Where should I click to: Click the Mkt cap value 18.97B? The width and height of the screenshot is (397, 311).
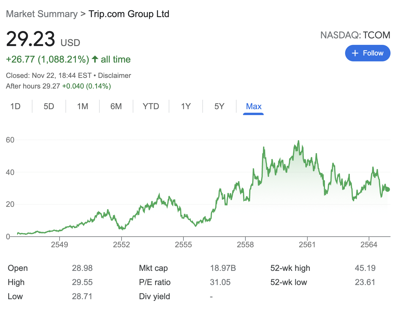tap(223, 268)
